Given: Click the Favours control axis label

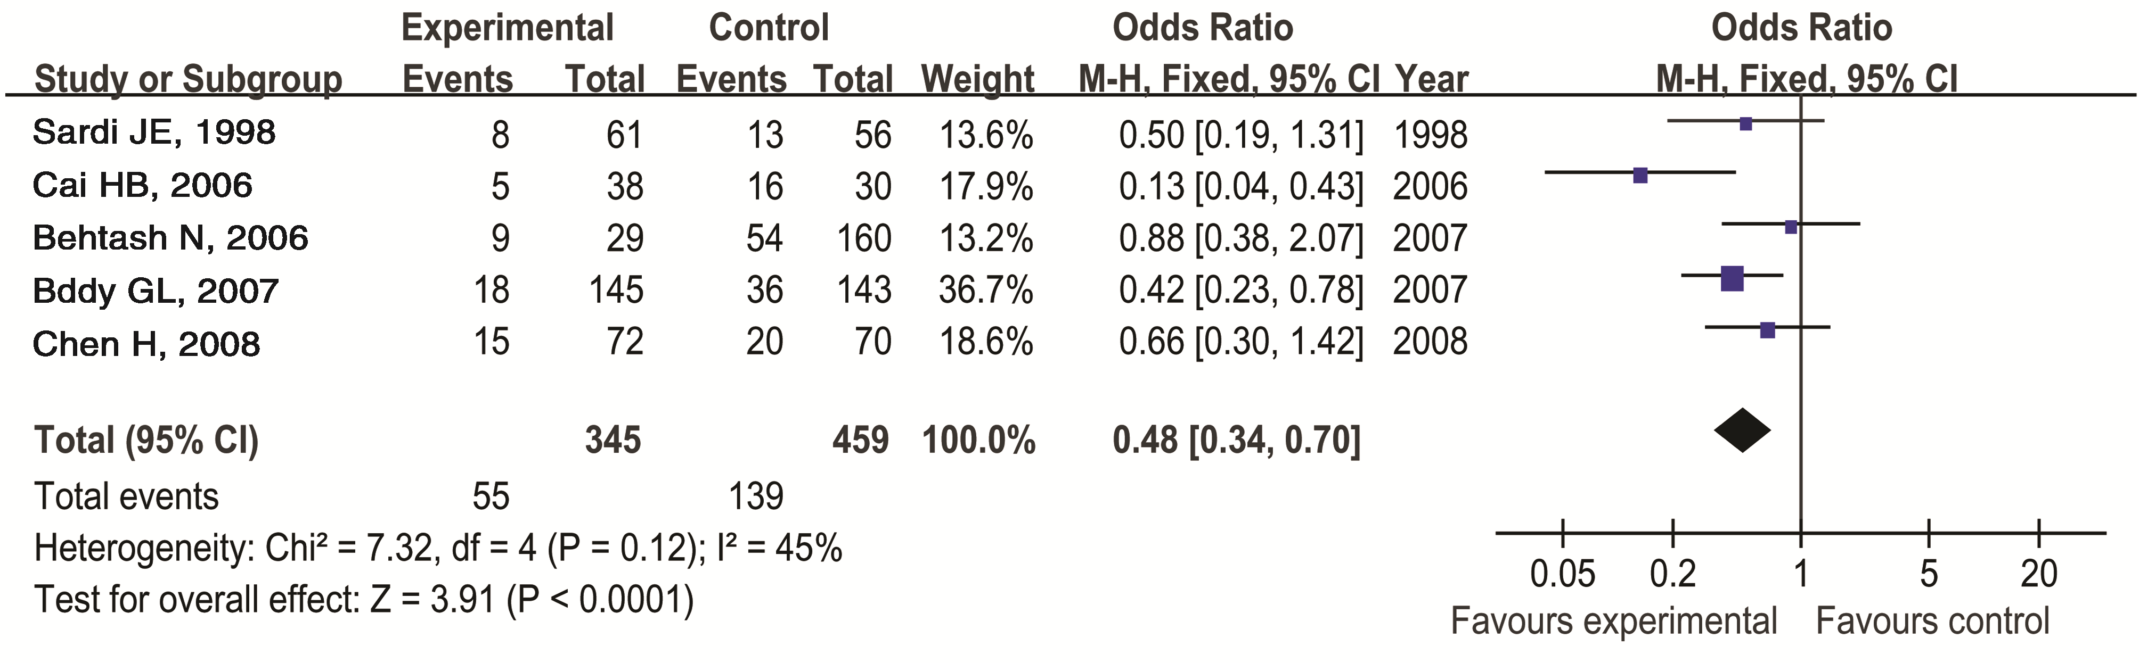Looking at the screenshot, I should pos(1932,620).
